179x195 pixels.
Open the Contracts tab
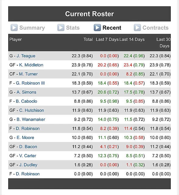(x=156, y=28)
